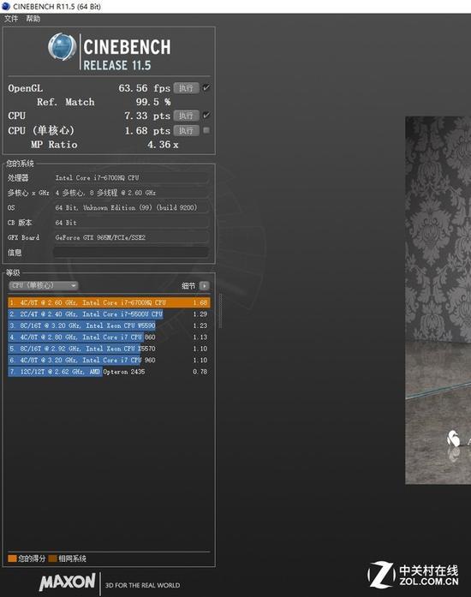Enable the CPU (单核心) checkbox

(x=206, y=130)
